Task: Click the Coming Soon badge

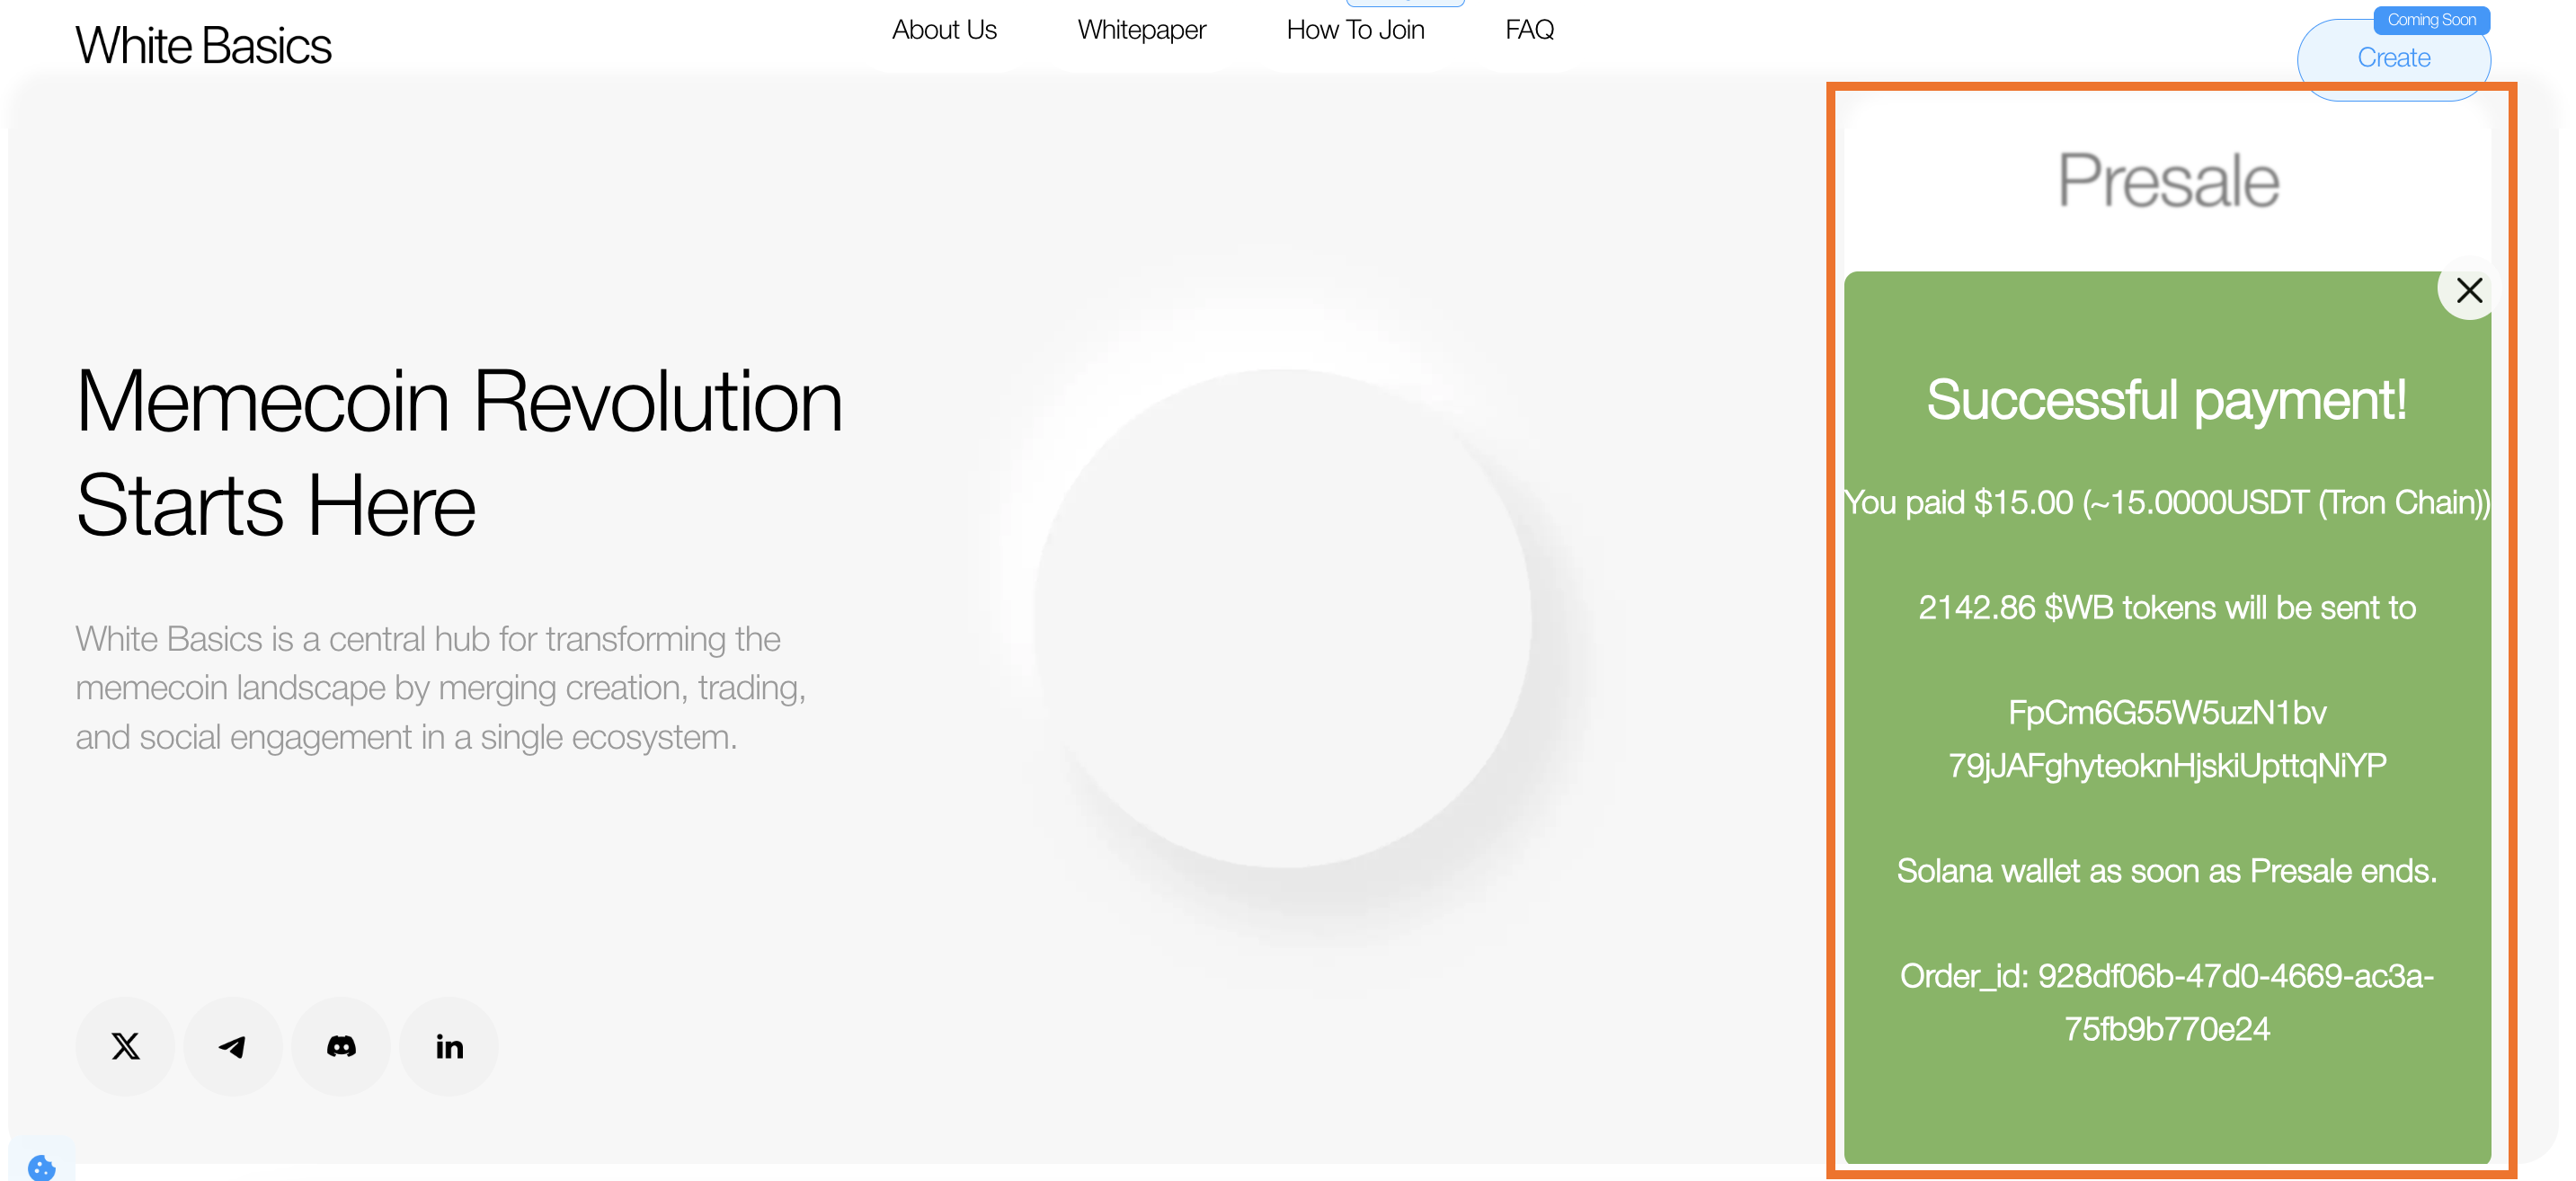Action: (2431, 20)
